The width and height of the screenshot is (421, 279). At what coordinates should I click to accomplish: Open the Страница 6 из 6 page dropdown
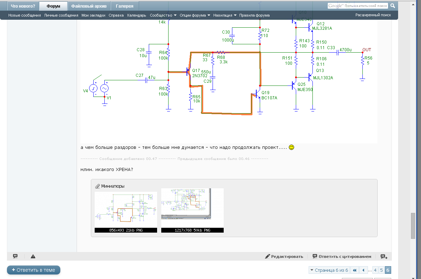pos(329,270)
